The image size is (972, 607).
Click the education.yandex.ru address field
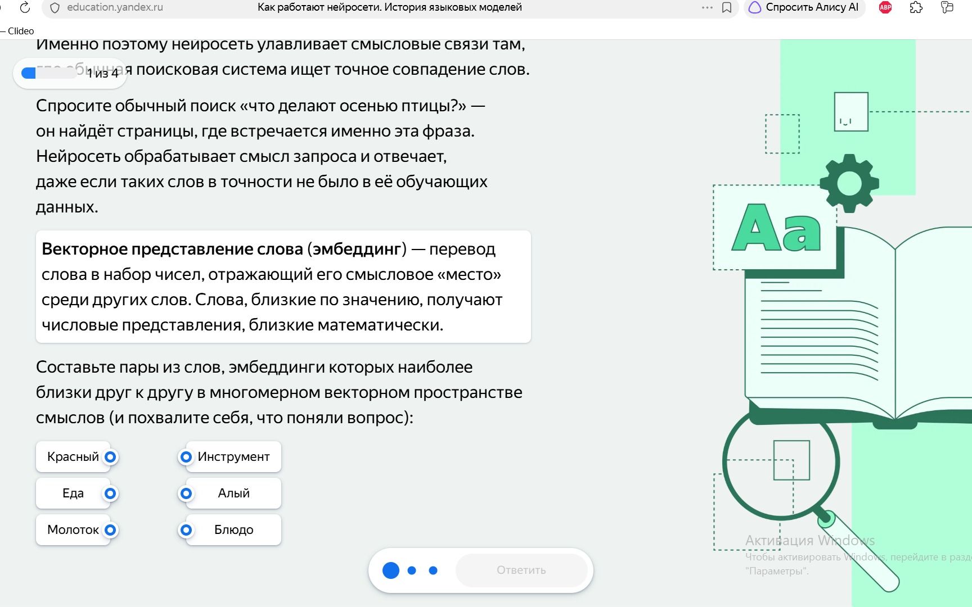coord(115,8)
